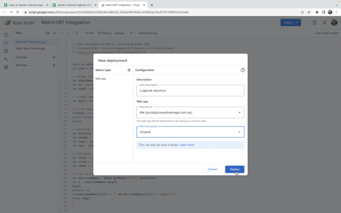Open browser extensions puzzle icon
The height and width of the screenshot is (213, 341).
(317, 12)
